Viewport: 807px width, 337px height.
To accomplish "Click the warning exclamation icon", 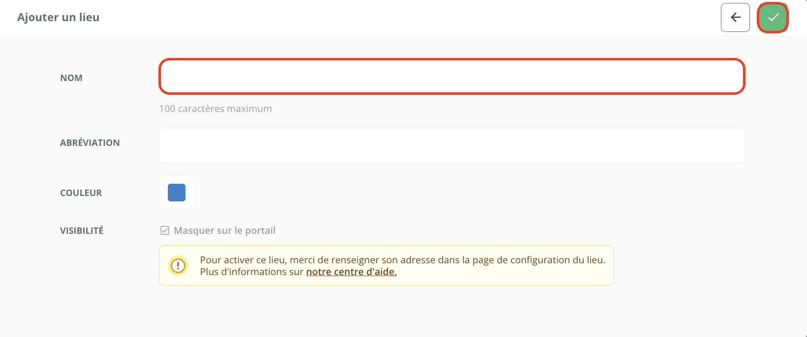I will 178,266.
